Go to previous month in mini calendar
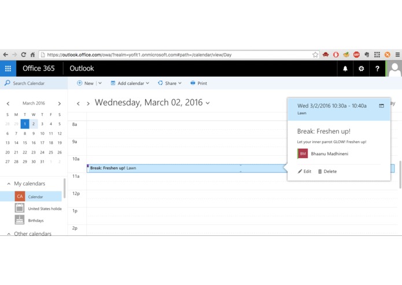Image resolution: width=402 pixels, height=285 pixels. pos(8,103)
